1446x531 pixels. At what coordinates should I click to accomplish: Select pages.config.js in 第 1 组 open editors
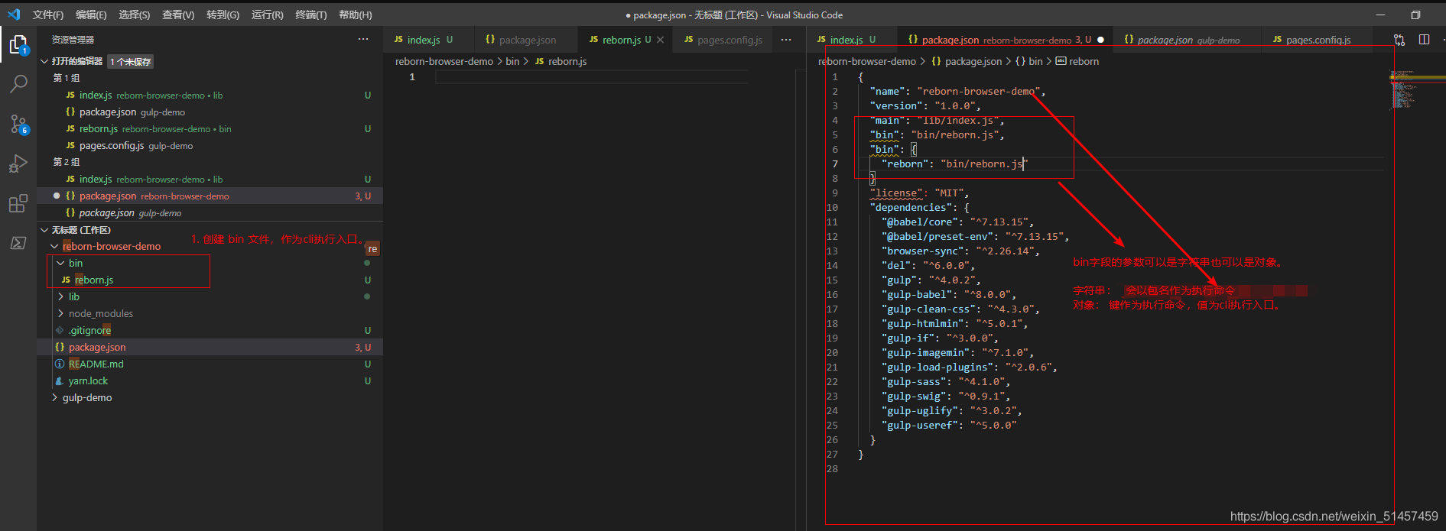tap(210, 145)
